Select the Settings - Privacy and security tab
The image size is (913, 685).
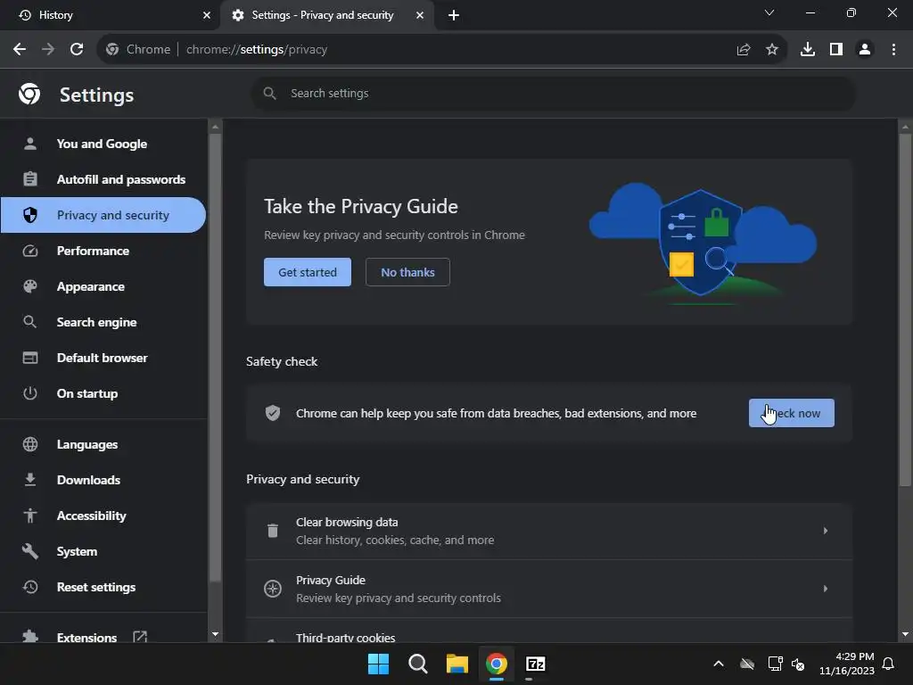[326, 15]
